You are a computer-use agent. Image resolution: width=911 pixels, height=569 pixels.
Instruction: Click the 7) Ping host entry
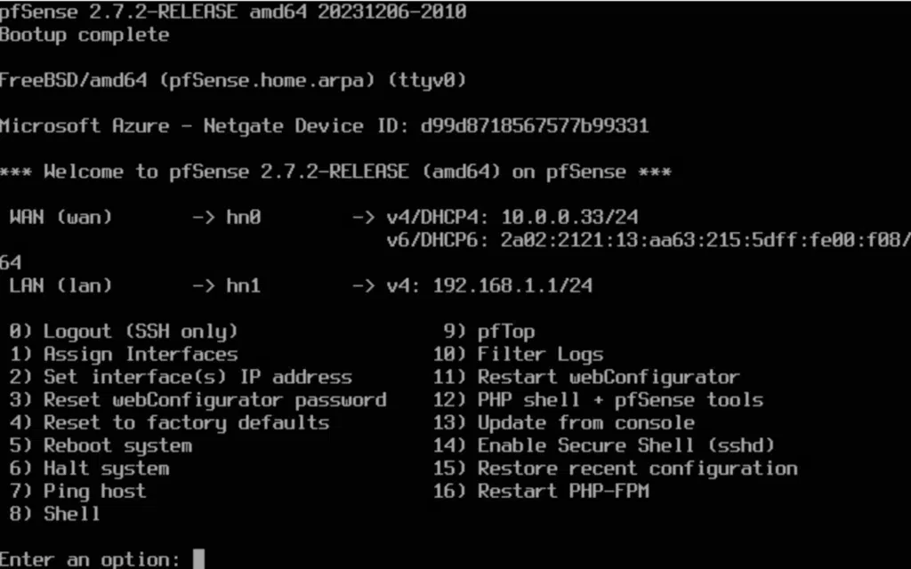pos(77,491)
